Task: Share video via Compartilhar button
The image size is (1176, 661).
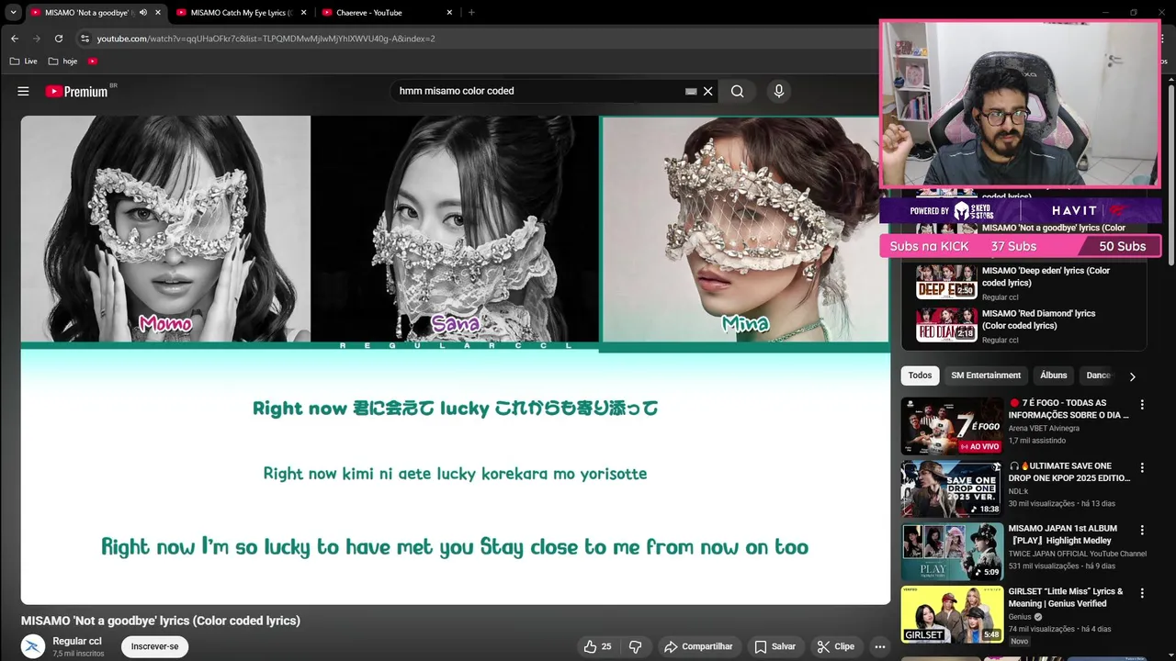Action: point(698,646)
